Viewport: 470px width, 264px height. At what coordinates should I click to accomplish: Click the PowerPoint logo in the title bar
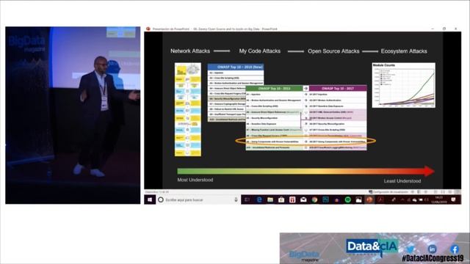pyautogui.click(x=148, y=29)
